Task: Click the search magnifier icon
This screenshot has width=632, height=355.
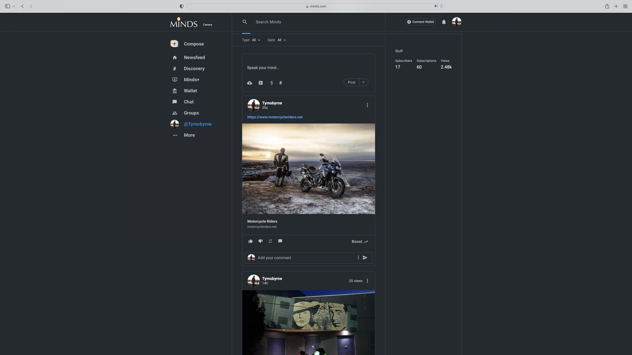Action: (x=245, y=22)
